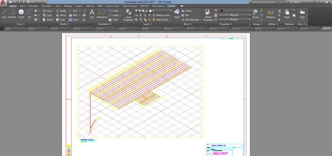Expand the Properties panel

226,24
